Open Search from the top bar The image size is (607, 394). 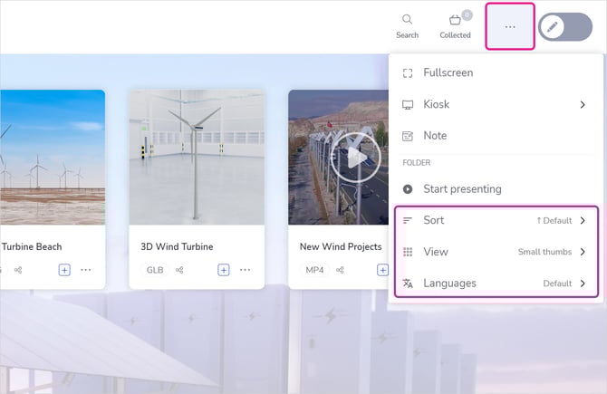[408, 26]
